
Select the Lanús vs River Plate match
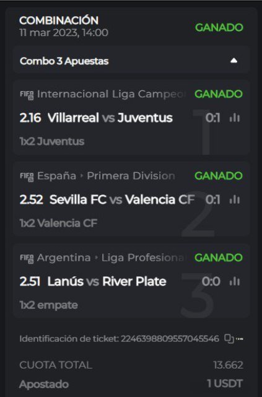tap(107, 282)
